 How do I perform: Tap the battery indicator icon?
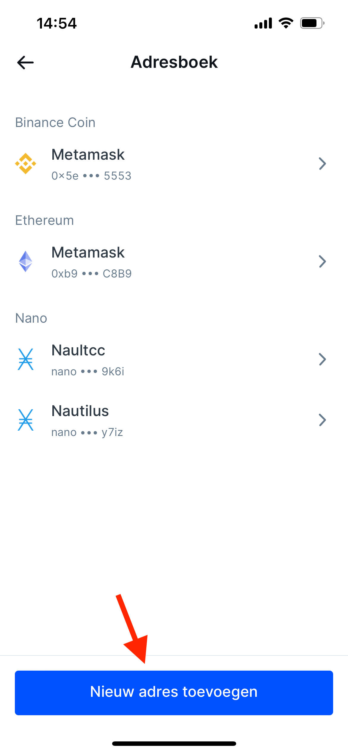(x=312, y=23)
